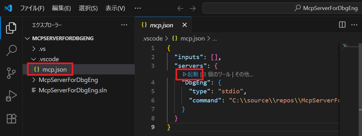Select mcp.json in the file tree
This screenshot has width=362, height=136.
[79, 69]
